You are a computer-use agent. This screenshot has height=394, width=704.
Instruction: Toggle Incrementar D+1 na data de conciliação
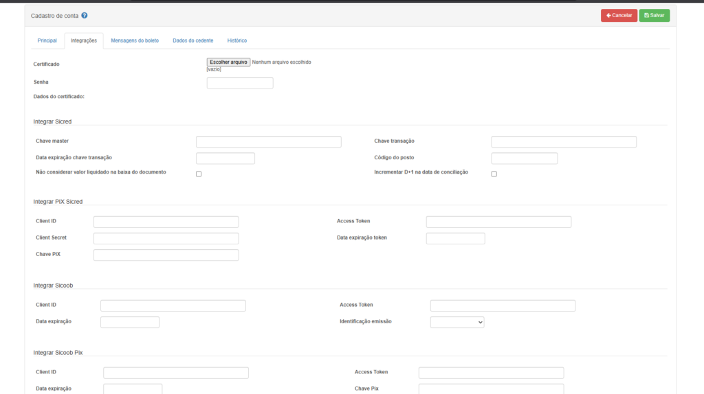point(494,174)
